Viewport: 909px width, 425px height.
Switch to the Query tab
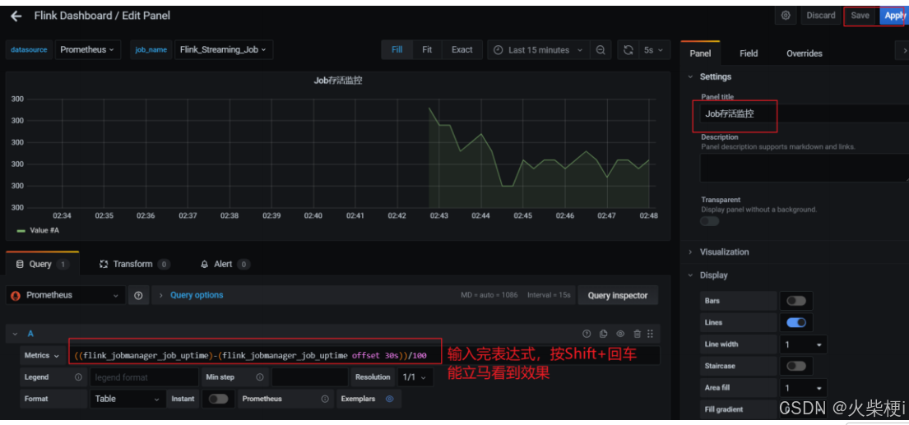[42, 264]
